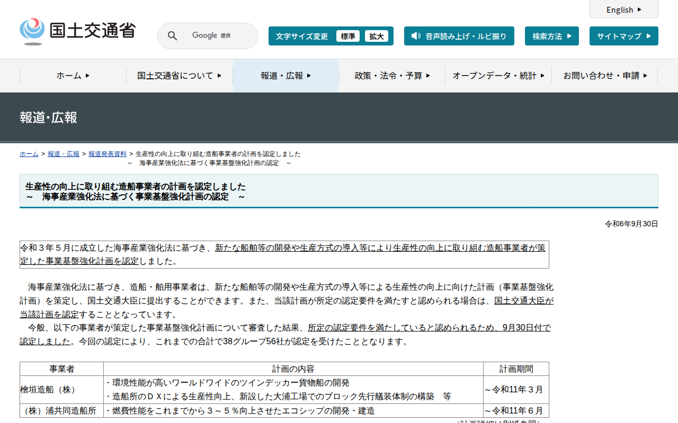Switch the site to English

[x=620, y=10]
